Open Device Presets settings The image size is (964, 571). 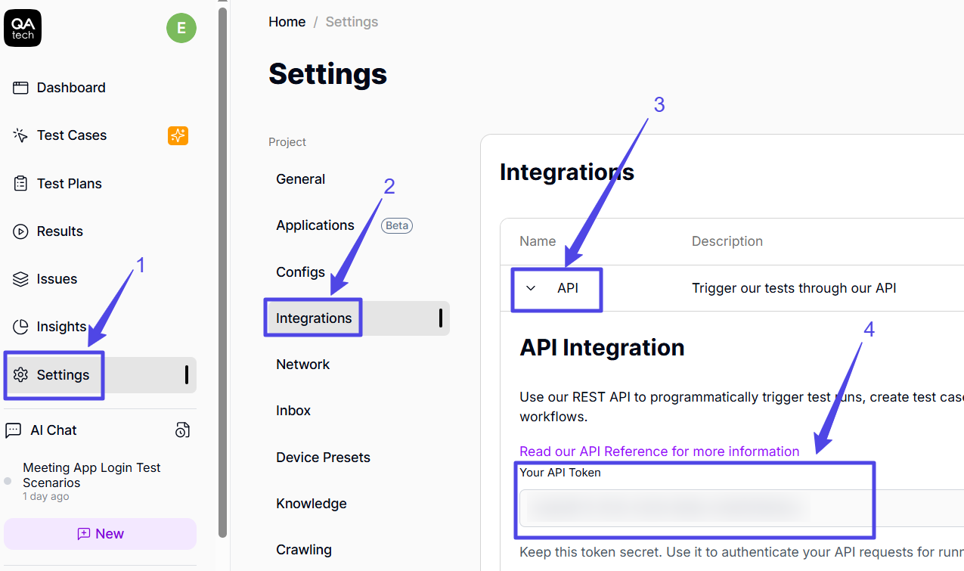[323, 458]
